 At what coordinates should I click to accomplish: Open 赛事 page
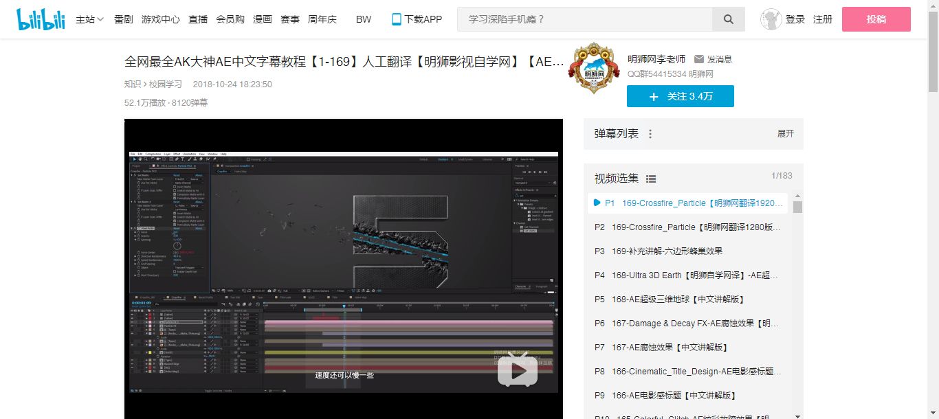pyautogui.click(x=290, y=19)
